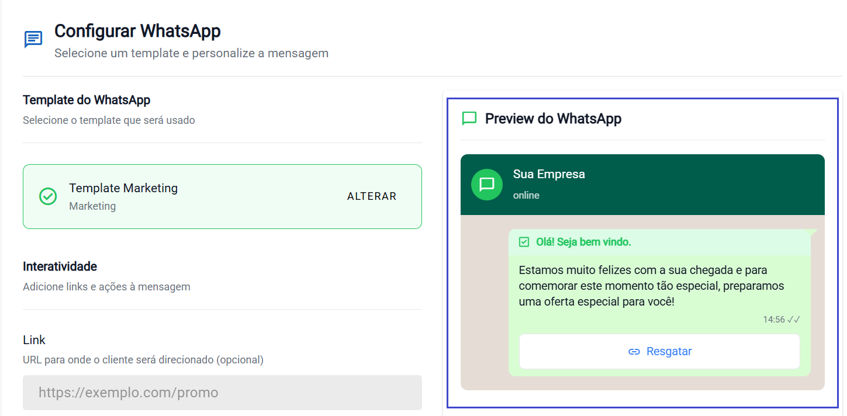
Task: Click the chain link icon in the Resgatar button
Action: (634, 352)
